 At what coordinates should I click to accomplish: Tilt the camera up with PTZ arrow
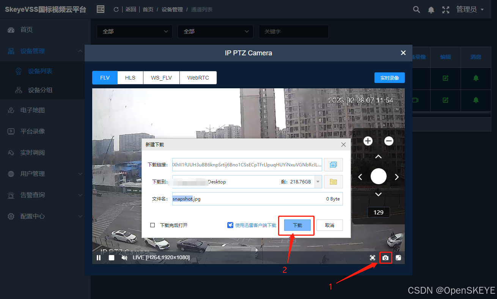pos(378,157)
